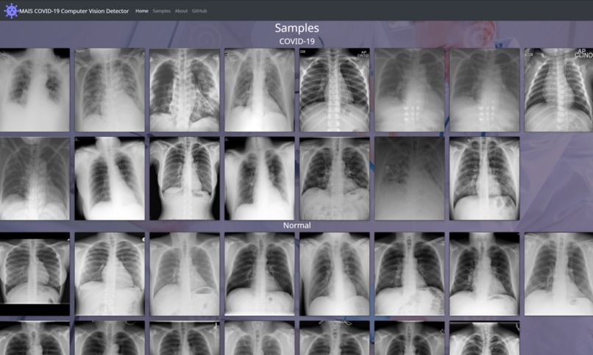The image size is (593, 355).
Task: Select seventh X-ray in first Normal row
Action: pos(484,274)
